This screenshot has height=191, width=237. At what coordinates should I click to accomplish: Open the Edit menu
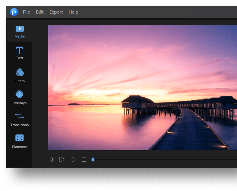pyautogui.click(x=40, y=12)
